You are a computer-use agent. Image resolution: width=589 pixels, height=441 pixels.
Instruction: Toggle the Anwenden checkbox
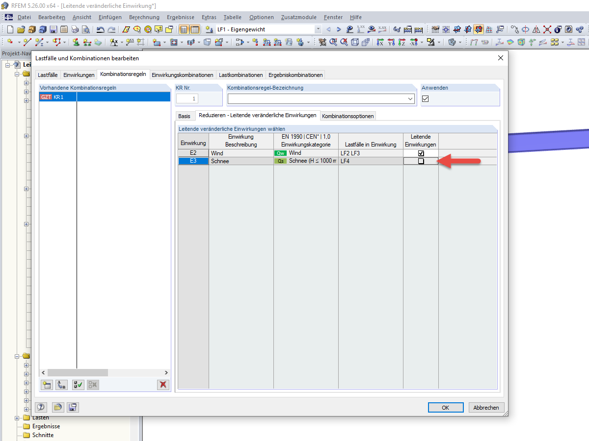tap(425, 98)
